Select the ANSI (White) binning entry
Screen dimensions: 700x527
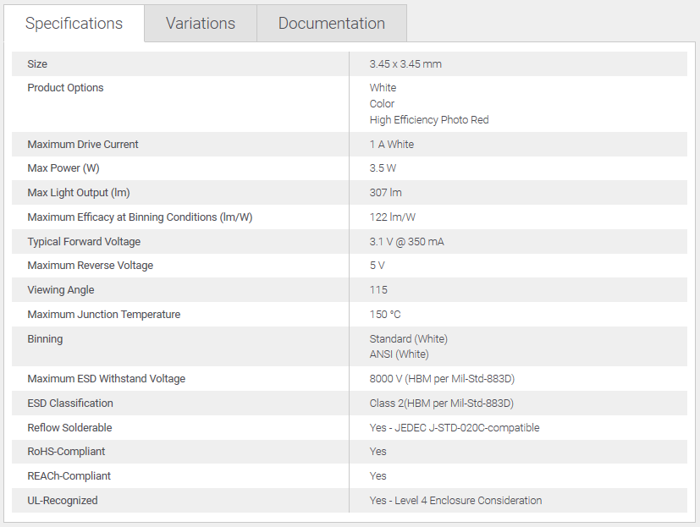coord(399,354)
